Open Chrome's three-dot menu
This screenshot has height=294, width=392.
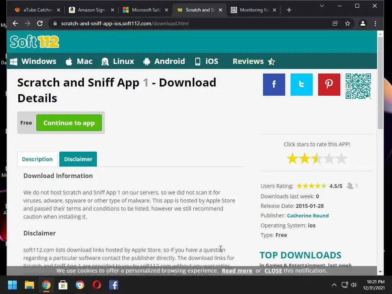click(375, 23)
